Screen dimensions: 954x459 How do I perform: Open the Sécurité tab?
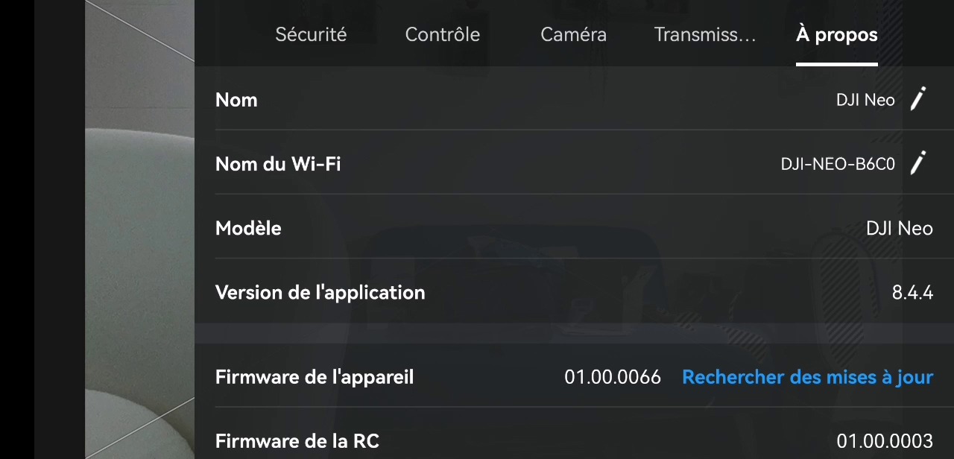click(x=311, y=34)
